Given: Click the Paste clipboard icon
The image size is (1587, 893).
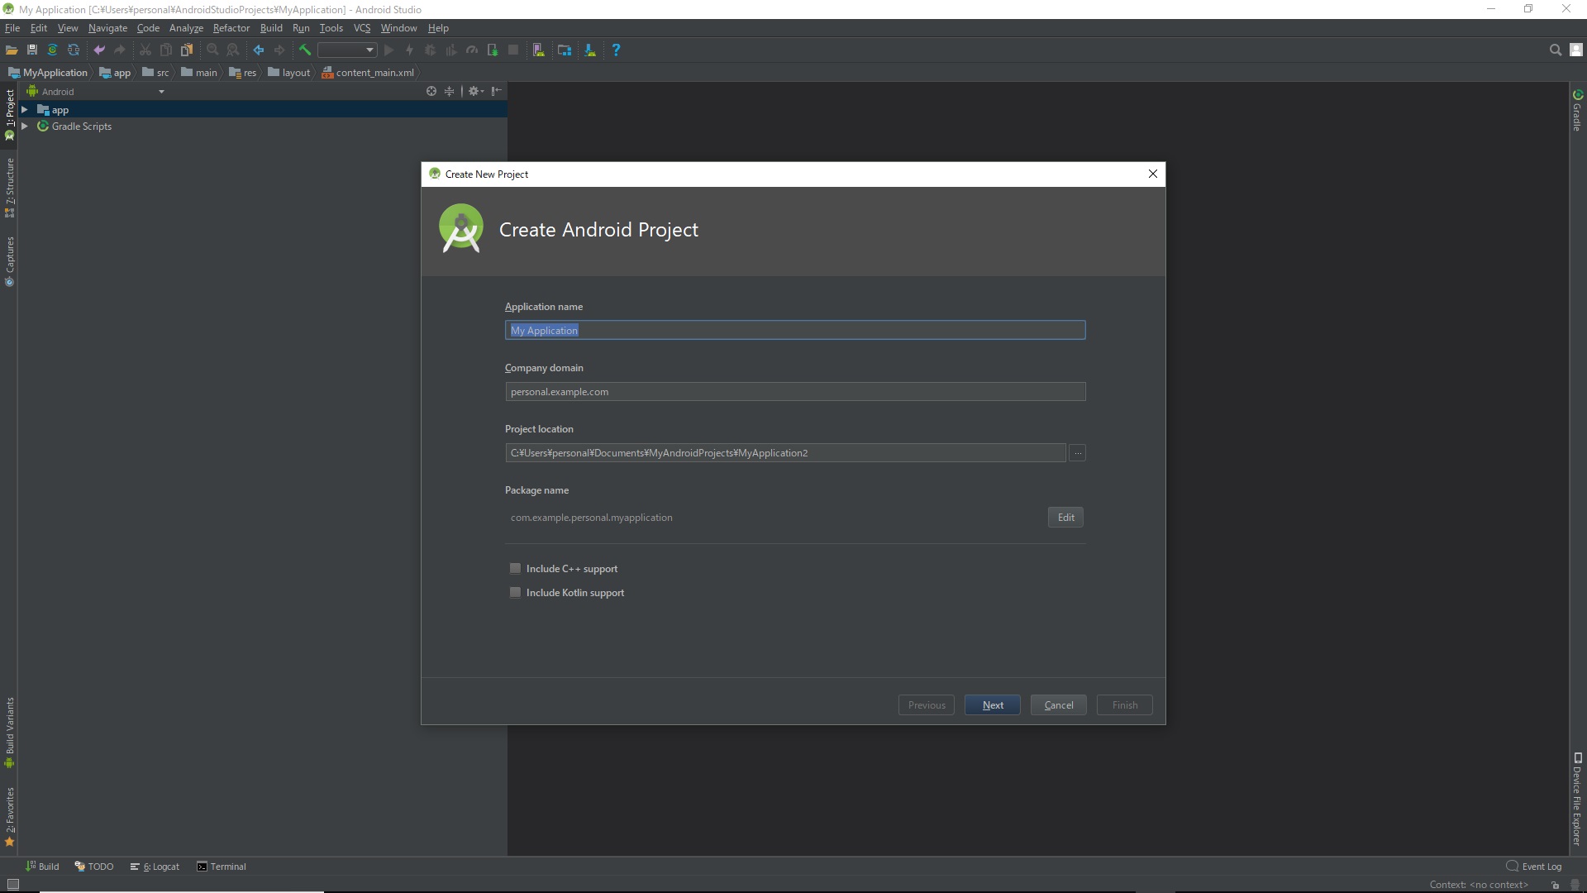Looking at the screenshot, I should pos(187,50).
